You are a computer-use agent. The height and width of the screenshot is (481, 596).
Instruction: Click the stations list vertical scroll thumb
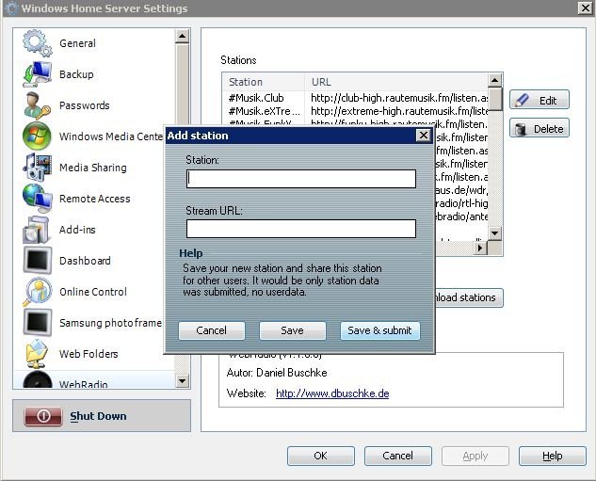[x=495, y=99]
